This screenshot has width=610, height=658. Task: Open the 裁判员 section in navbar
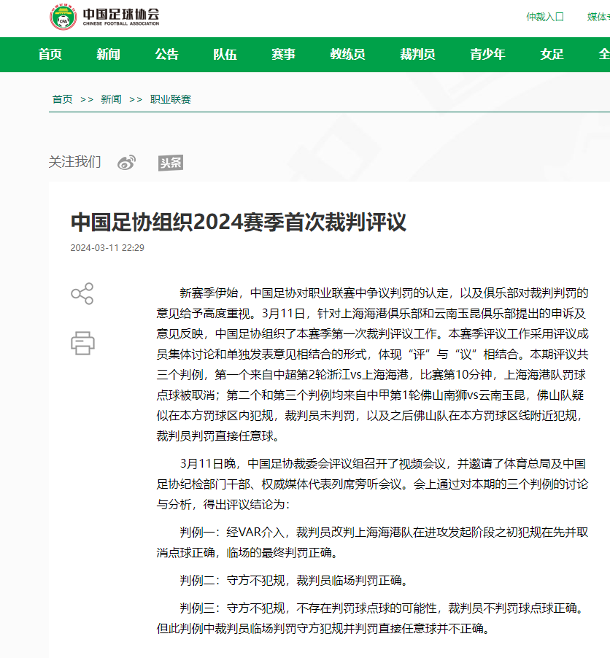click(x=417, y=55)
